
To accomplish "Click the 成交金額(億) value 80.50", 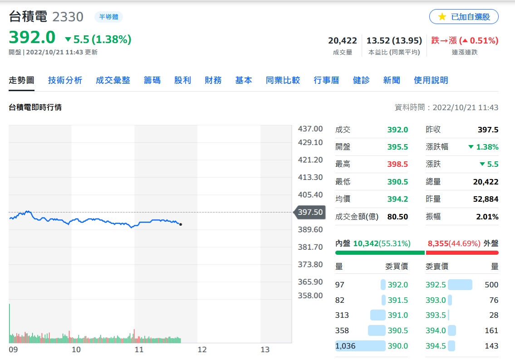I will [398, 217].
